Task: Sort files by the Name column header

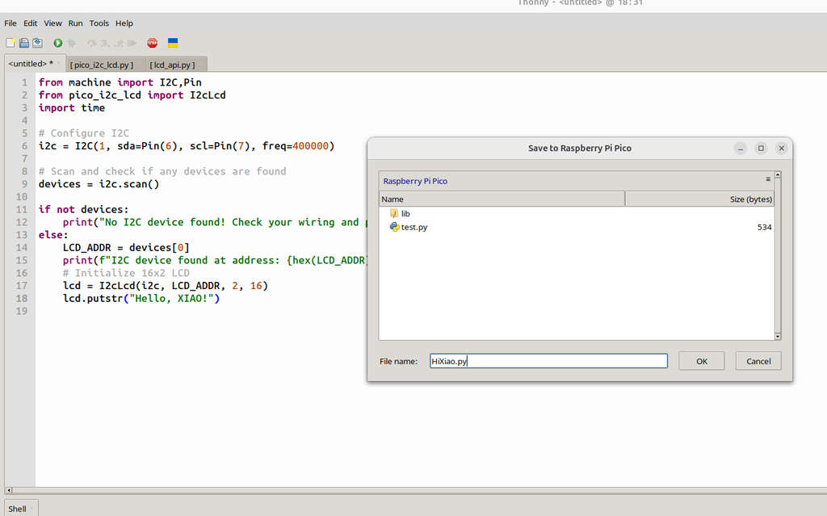Action: pos(502,199)
